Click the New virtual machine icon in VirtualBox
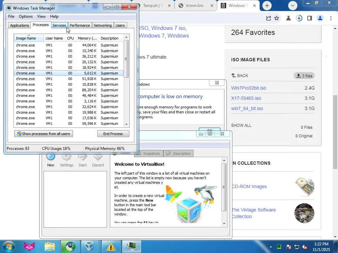 tap(51, 157)
